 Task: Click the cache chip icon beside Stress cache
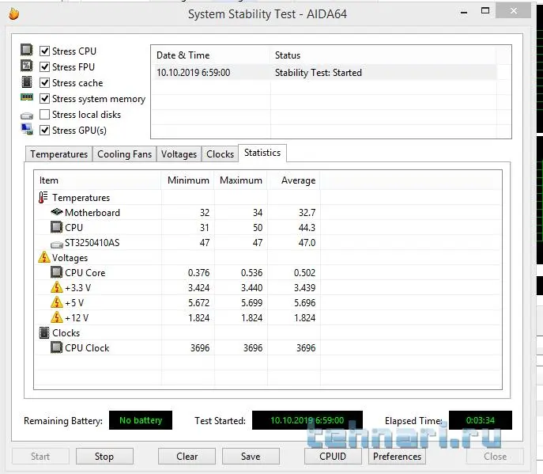(x=27, y=82)
